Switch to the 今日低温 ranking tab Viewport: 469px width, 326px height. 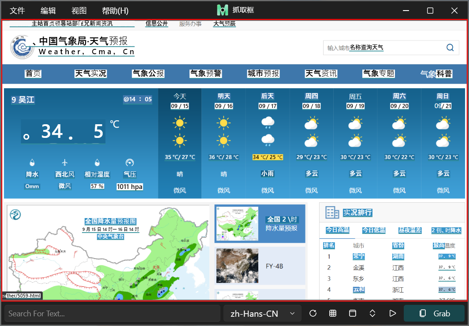(374, 230)
